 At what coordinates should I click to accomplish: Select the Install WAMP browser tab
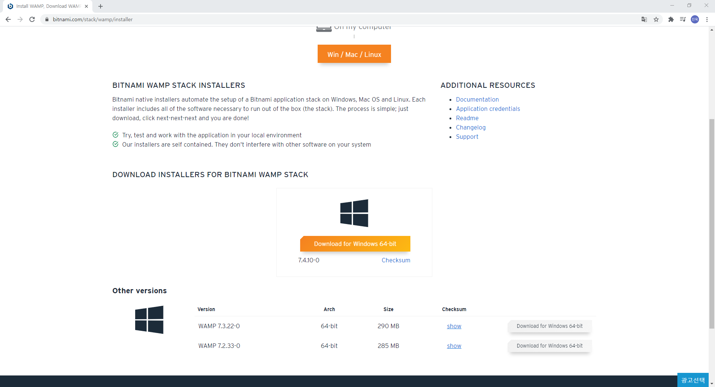(48, 6)
